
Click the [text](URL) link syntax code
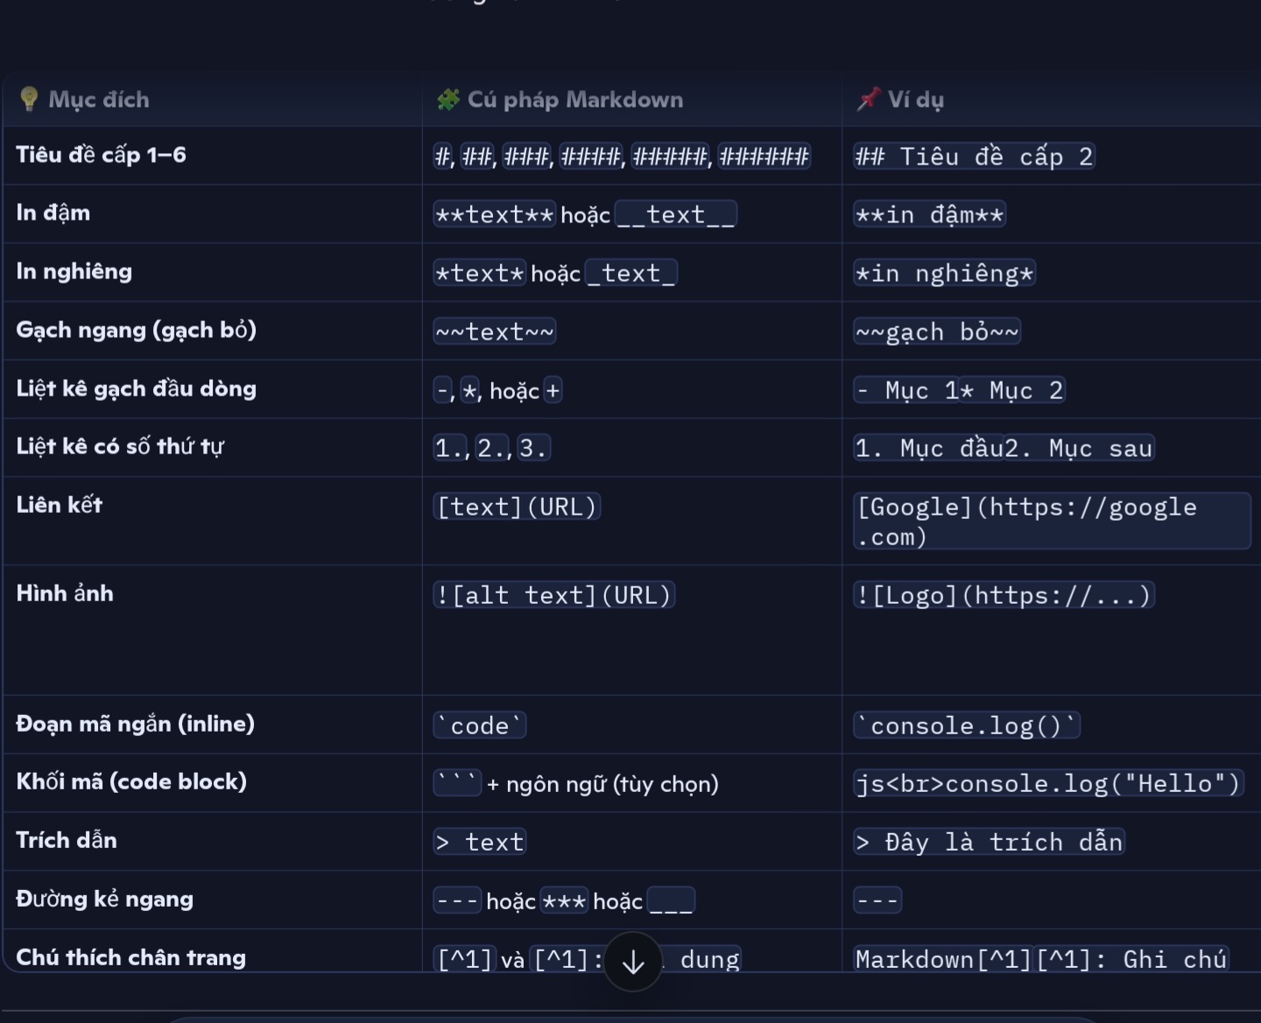tap(517, 507)
